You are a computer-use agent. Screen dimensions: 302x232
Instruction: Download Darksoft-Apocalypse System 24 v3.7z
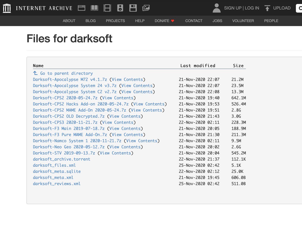pyautogui.click(x=75, y=86)
